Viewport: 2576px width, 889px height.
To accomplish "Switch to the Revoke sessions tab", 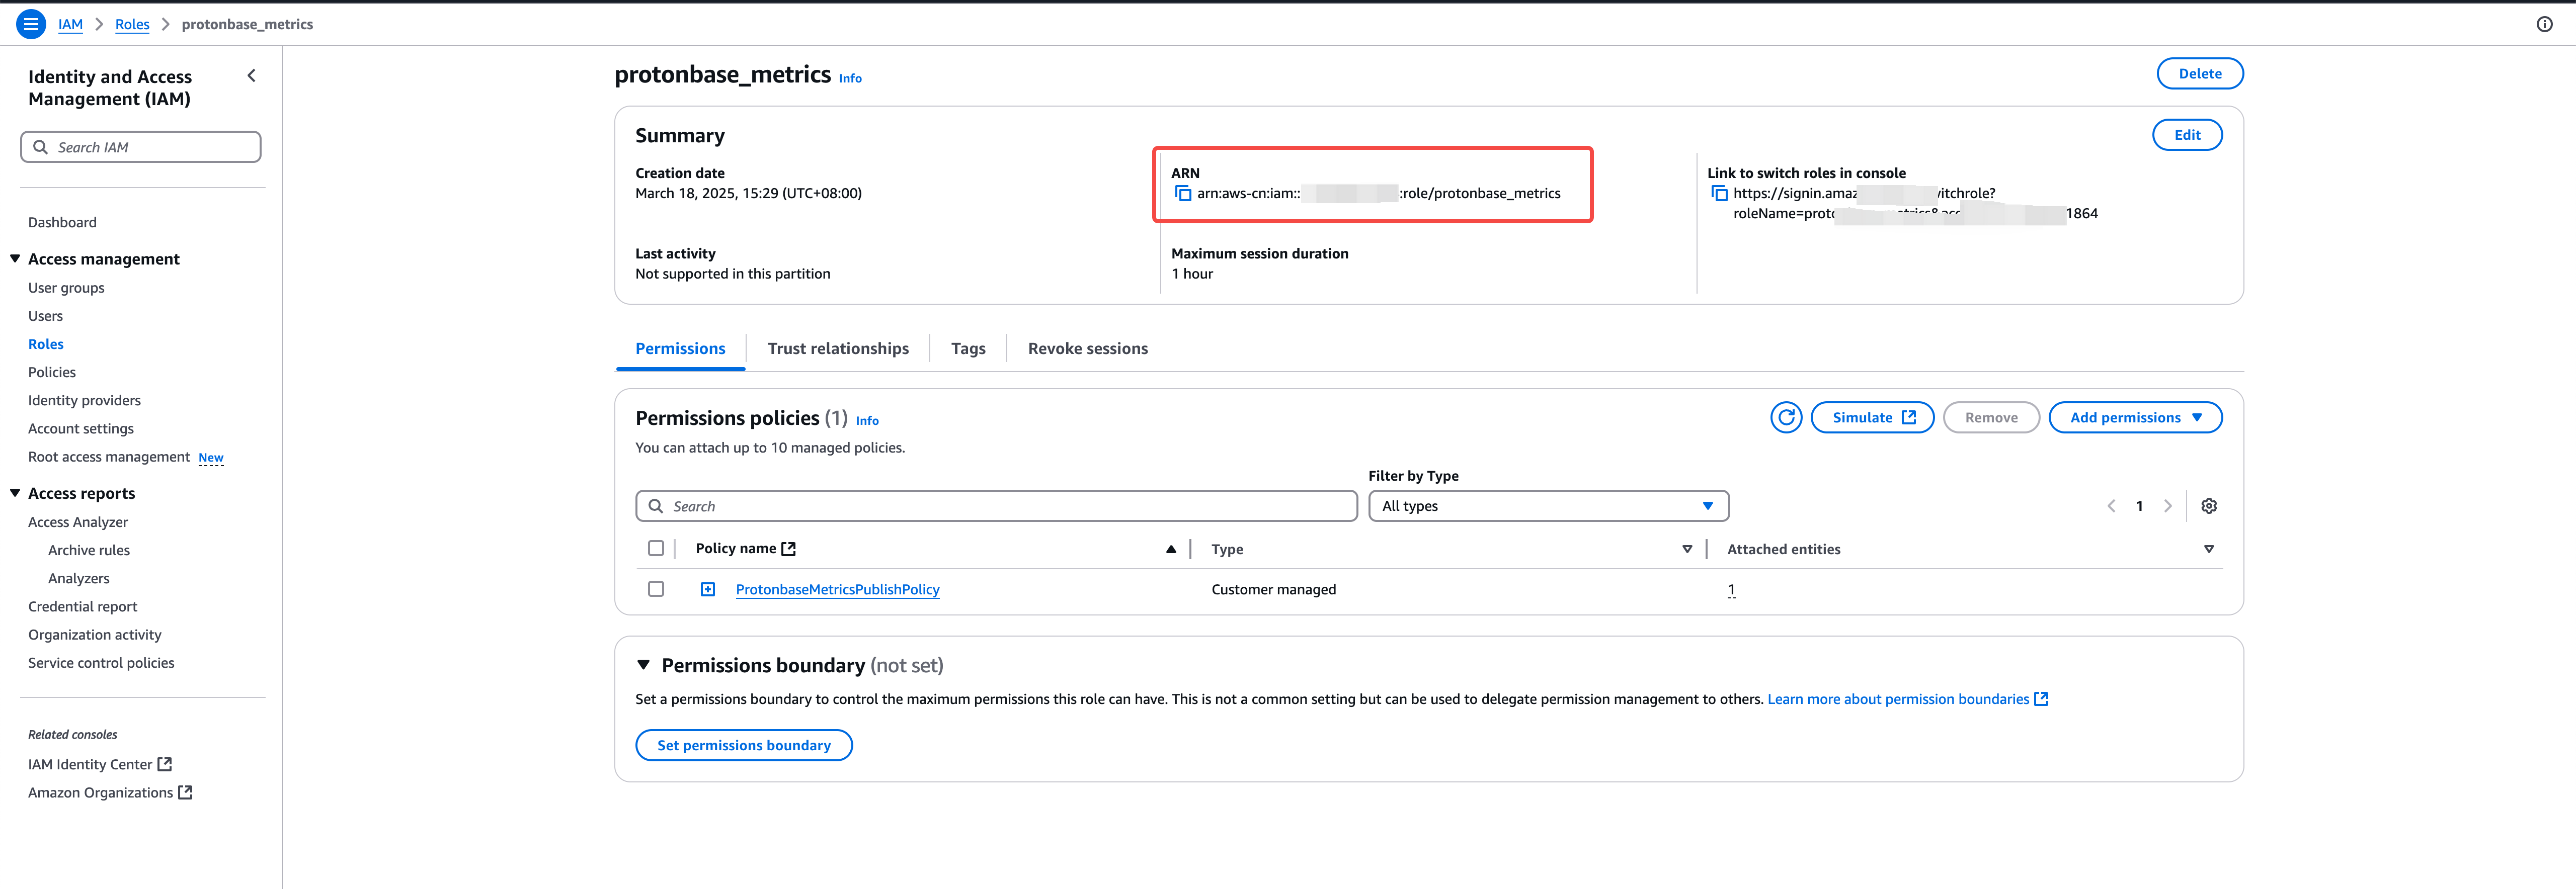I will (x=1088, y=348).
